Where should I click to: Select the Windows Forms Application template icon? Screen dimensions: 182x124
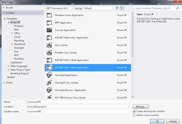[49, 15]
